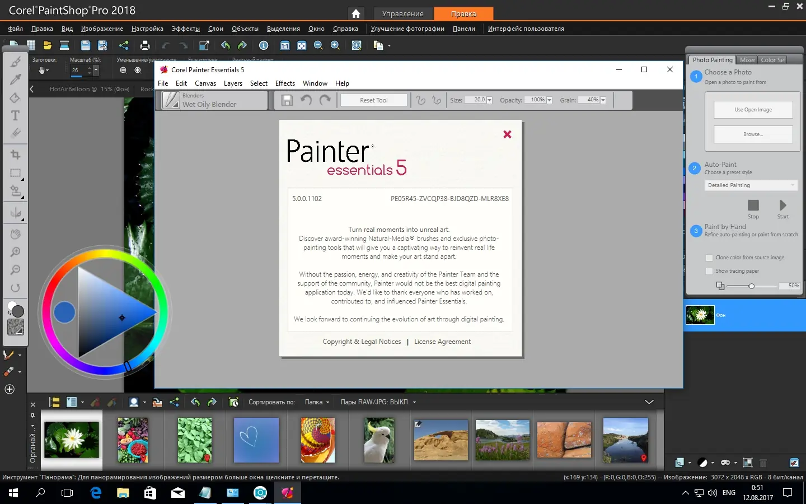Click the Stop auto-paint button
Viewport: 806px width, 504px height.
pyautogui.click(x=753, y=206)
